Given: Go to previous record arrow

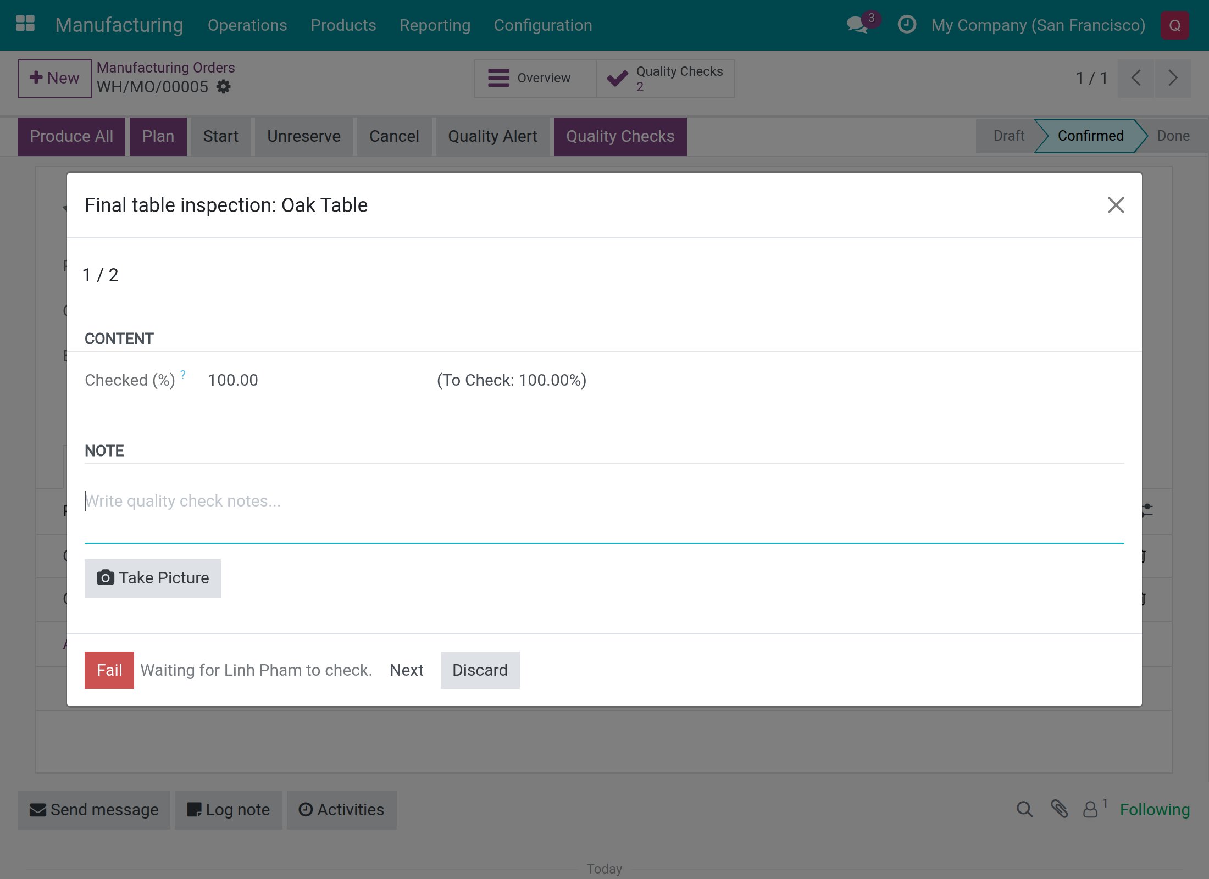Looking at the screenshot, I should pyautogui.click(x=1136, y=78).
